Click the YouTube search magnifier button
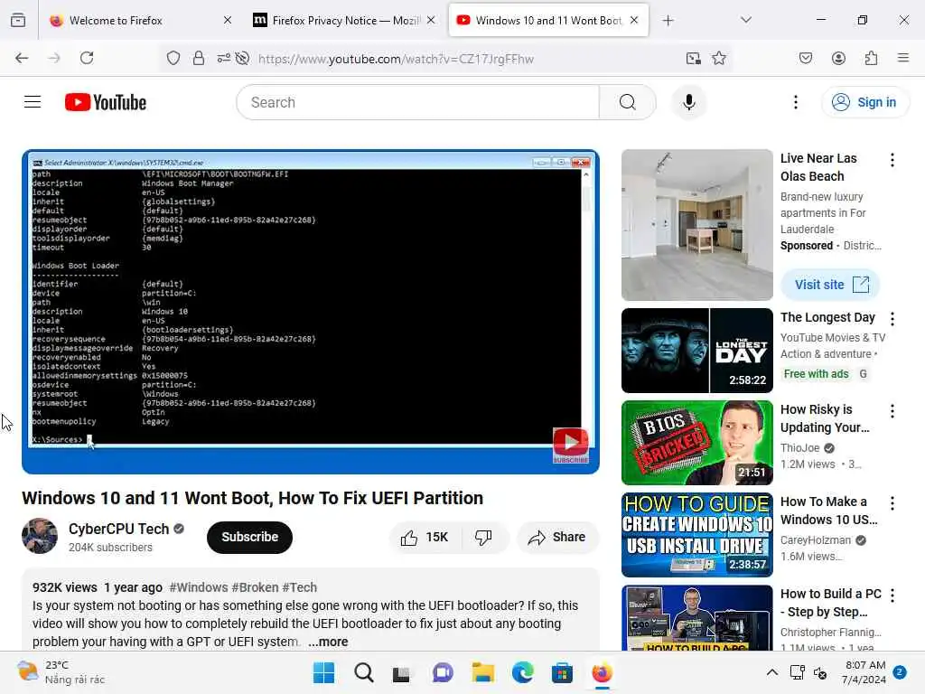This screenshot has height=694, width=925. point(628,102)
